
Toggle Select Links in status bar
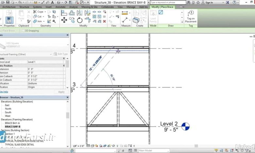[x=216, y=151]
